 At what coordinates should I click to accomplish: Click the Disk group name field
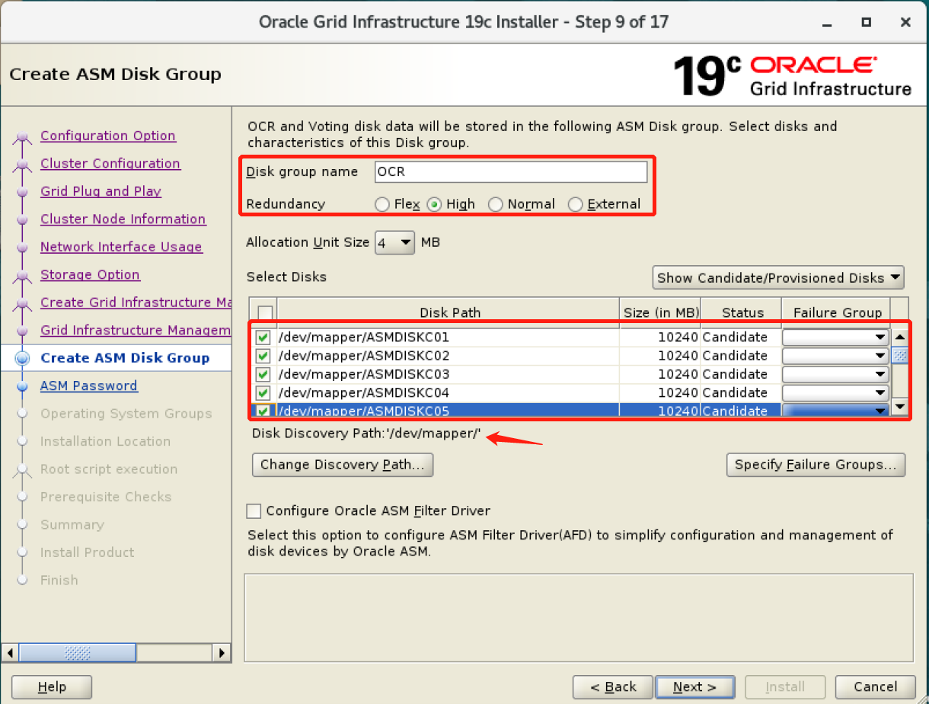tap(511, 171)
